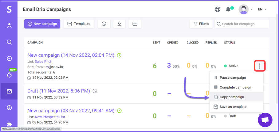
Task: Click the three-dot menu for Active campaign
Action: 259,66
